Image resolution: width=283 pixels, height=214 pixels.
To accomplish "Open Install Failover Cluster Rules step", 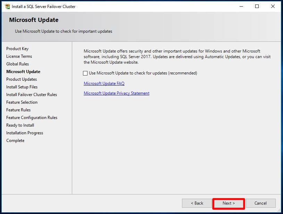I will 32,95.
